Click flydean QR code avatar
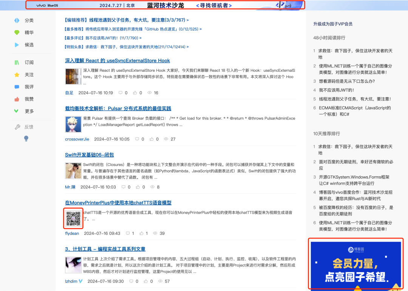408x291 pixels. [x=73, y=219]
